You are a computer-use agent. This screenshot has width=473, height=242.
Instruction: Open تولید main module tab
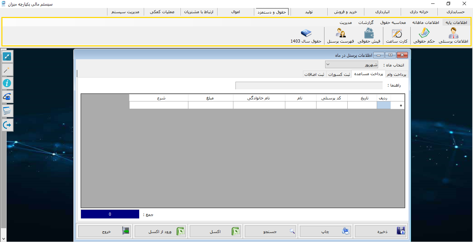click(309, 12)
